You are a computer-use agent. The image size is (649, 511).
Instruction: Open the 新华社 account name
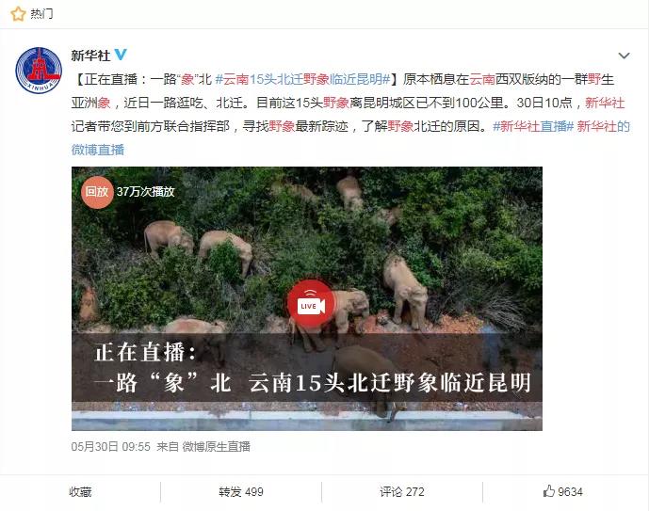click(x=90, y=55)
